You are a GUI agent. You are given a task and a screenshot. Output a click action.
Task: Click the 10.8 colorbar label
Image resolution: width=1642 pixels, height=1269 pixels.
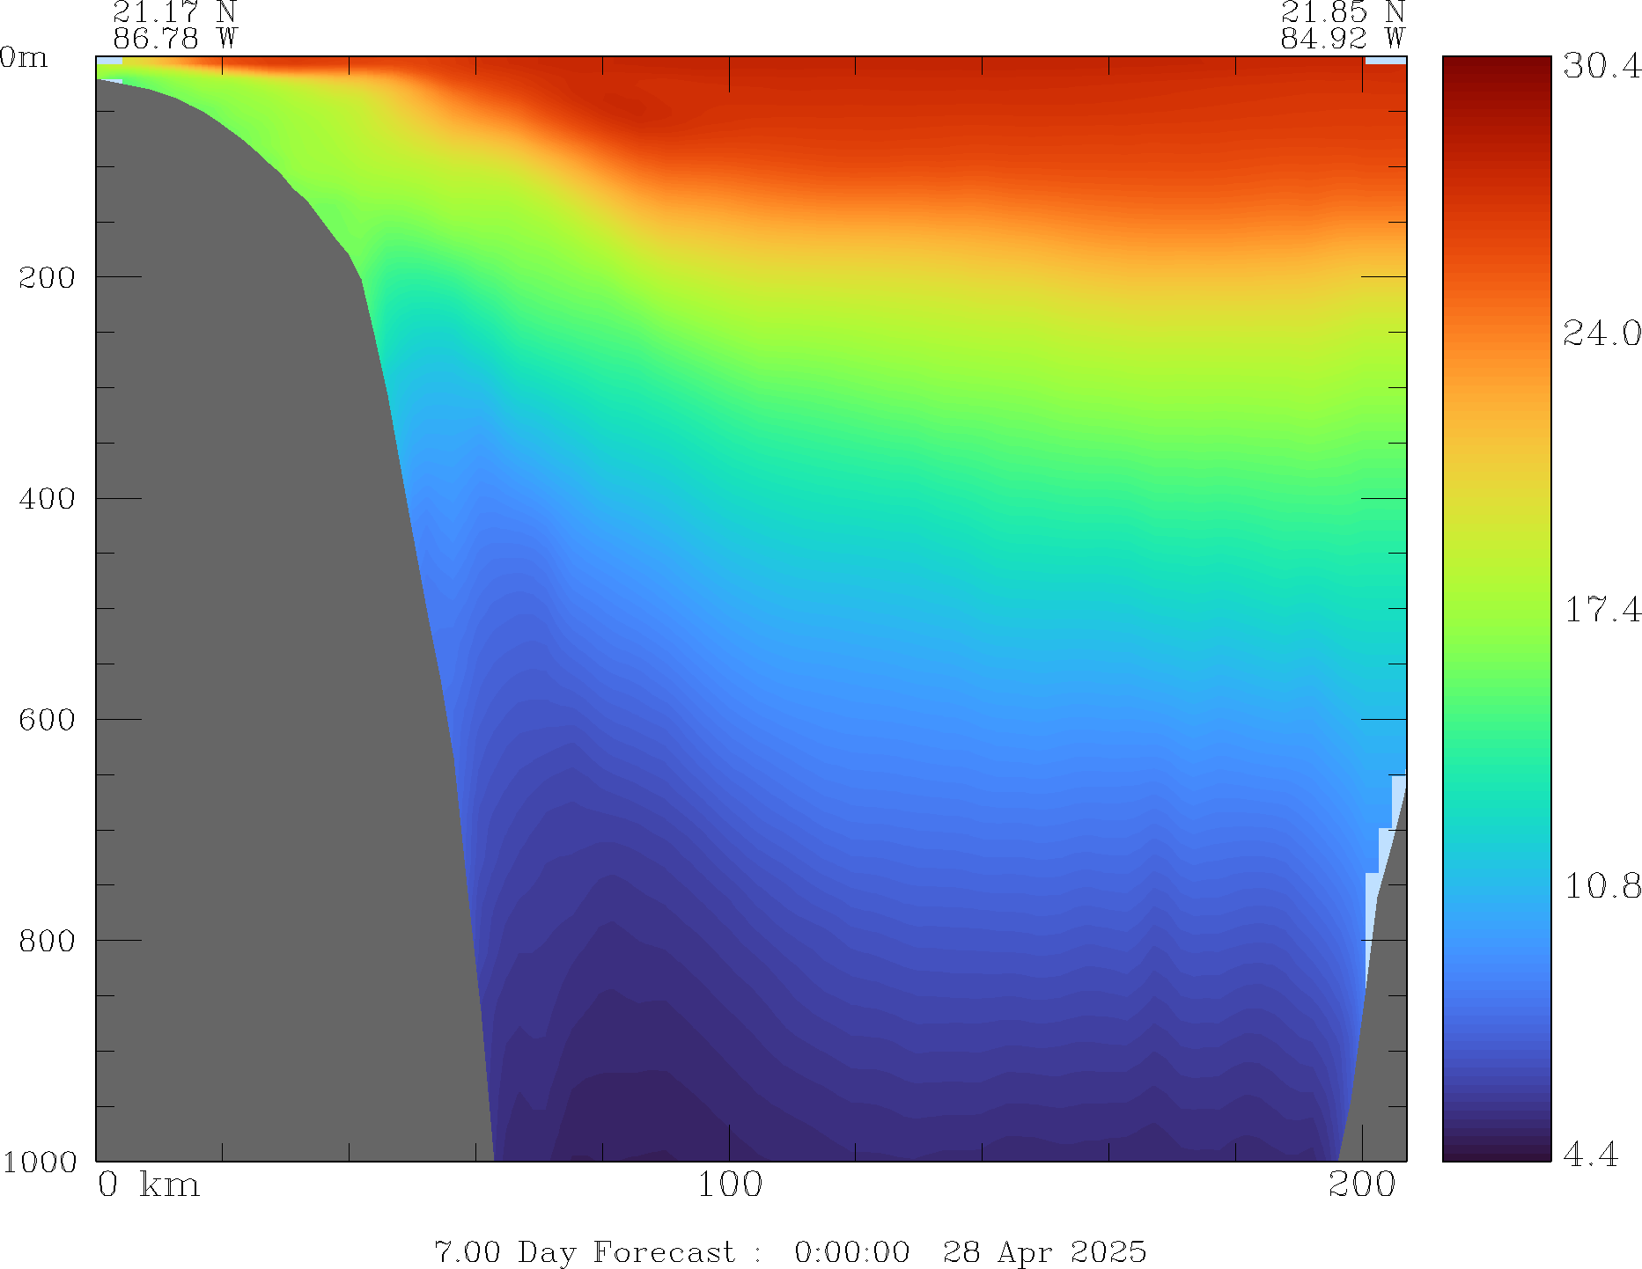click(x=1602, y=886)
